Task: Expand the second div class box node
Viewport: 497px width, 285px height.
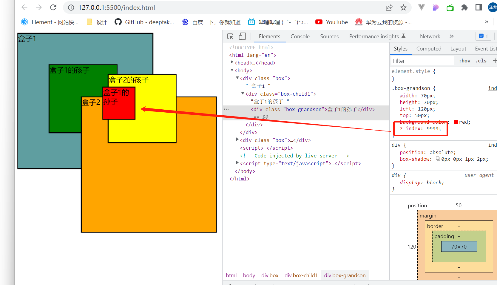Action: [x=237, y=140]
